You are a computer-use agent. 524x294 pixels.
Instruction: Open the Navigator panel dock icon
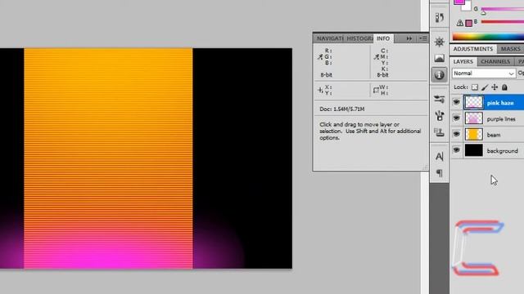point(439,42)
